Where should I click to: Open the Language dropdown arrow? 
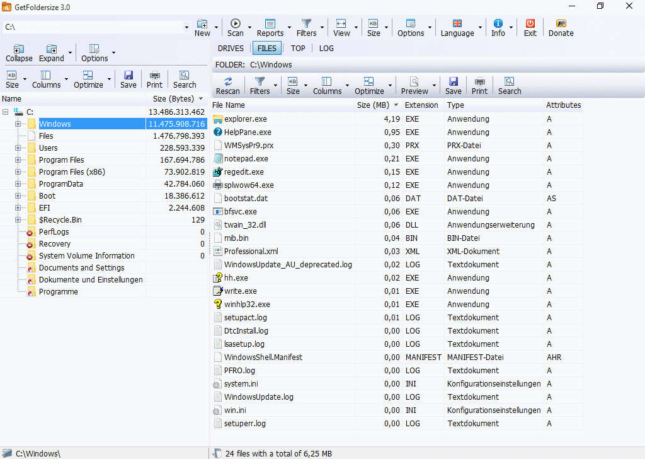click(x=480, y=28)
